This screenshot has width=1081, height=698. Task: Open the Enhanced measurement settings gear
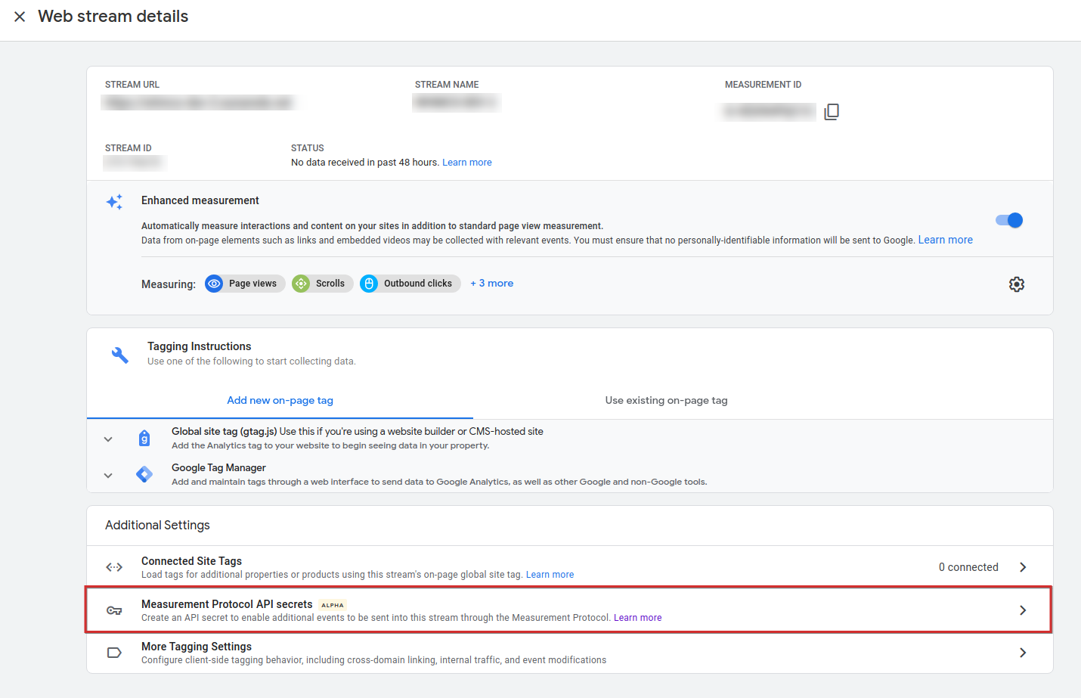tap(1017, 284)
